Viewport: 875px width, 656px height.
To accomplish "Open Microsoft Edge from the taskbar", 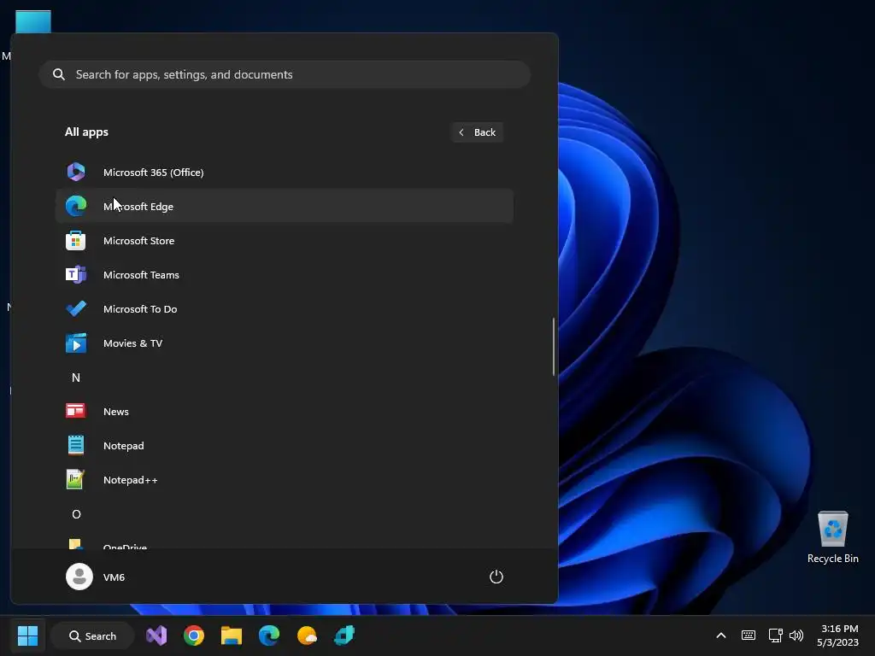I will click(x=269, y=635).
